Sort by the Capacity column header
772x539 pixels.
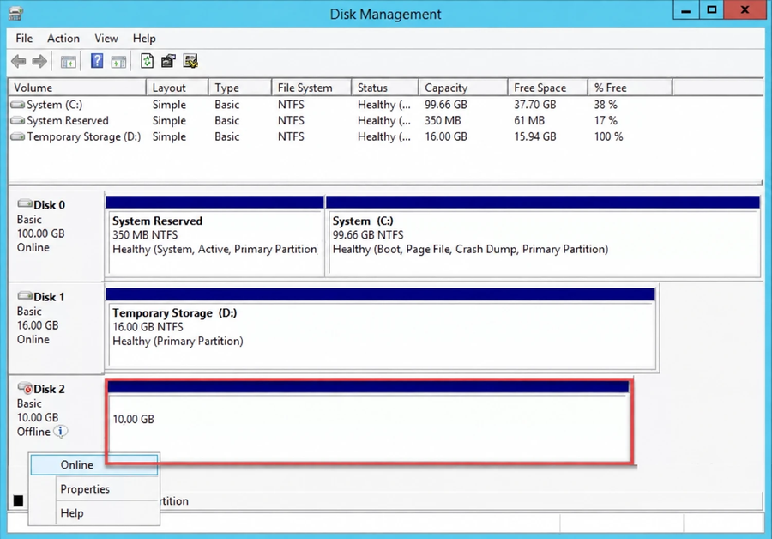tap(463, 88)
